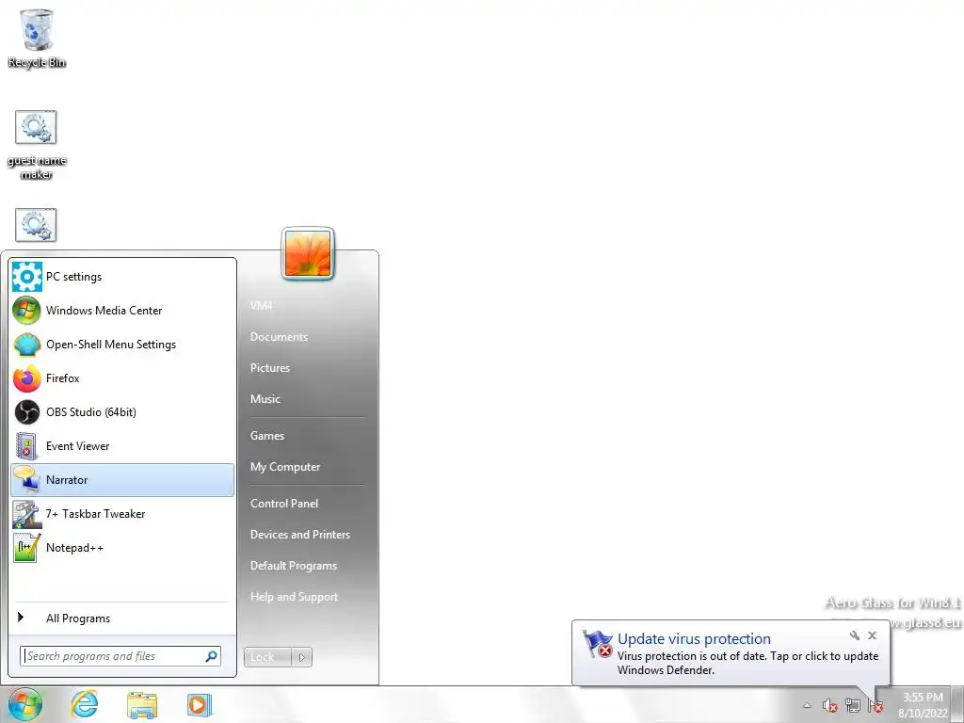
Task: Click the Notepad++ icon
Action: (x=27, y=548)
